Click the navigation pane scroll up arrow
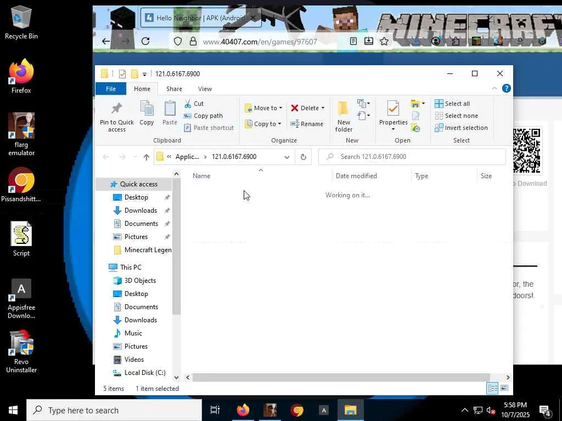 pyautogui.click(x=176, y=174)
